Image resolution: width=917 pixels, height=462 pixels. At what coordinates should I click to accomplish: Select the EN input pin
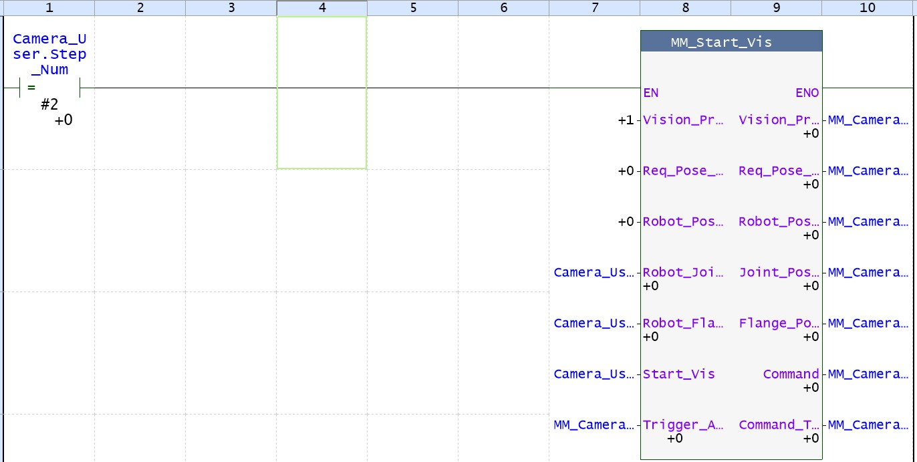pos(650,94)
